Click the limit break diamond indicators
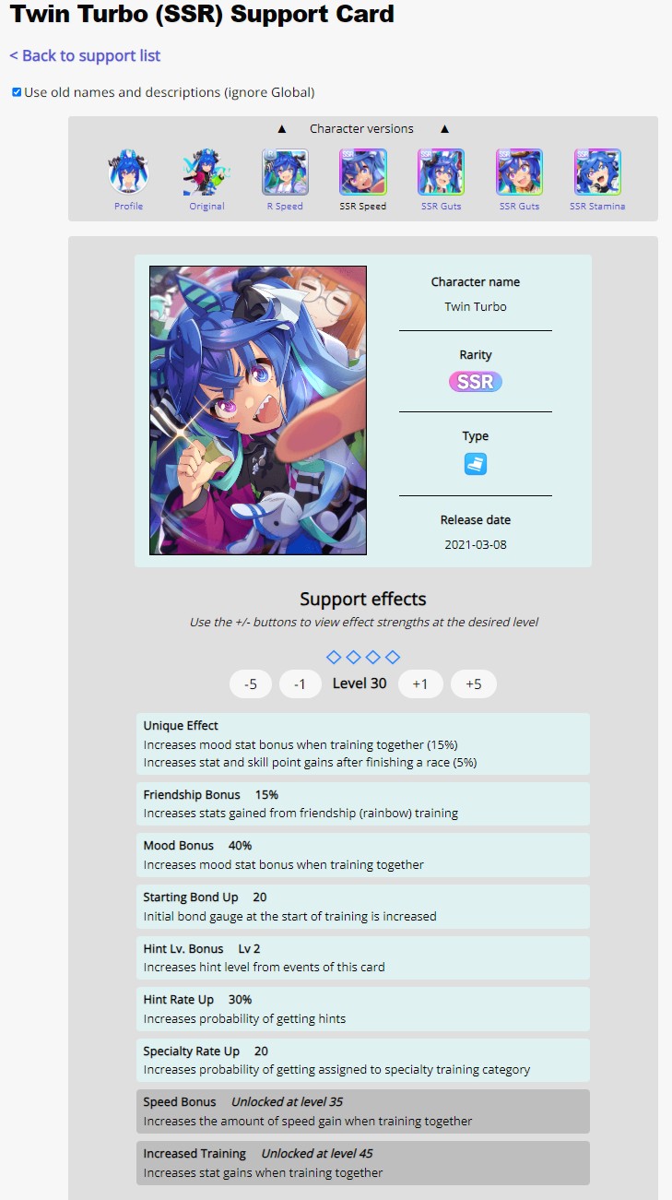Screen dimensions: 672x1200 click(x=363, y=657)
